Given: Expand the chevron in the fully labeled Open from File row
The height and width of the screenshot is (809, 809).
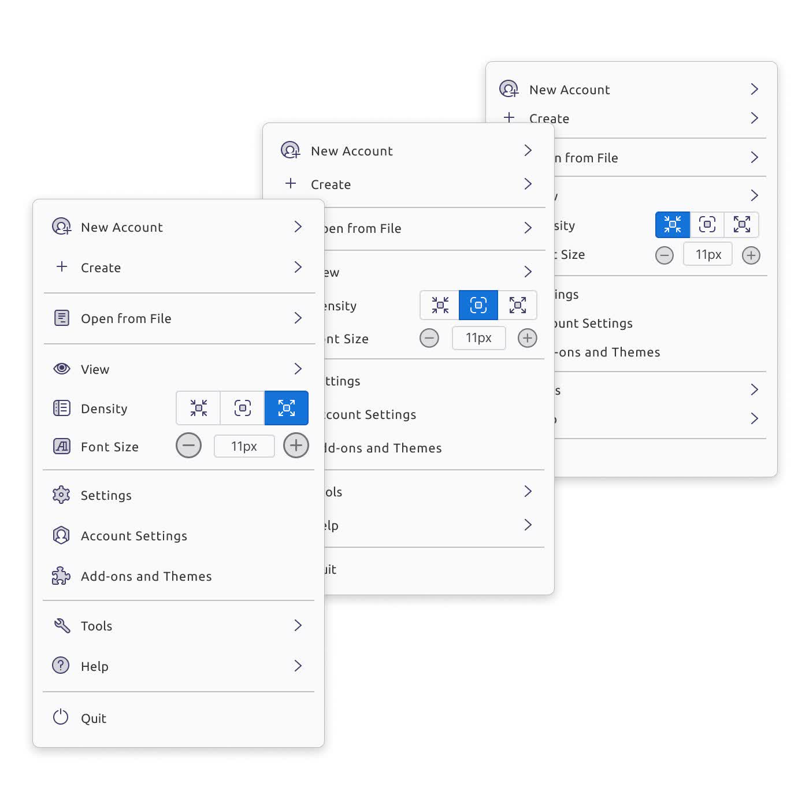Looking at the screenshot, I should [x=298, y=318].
